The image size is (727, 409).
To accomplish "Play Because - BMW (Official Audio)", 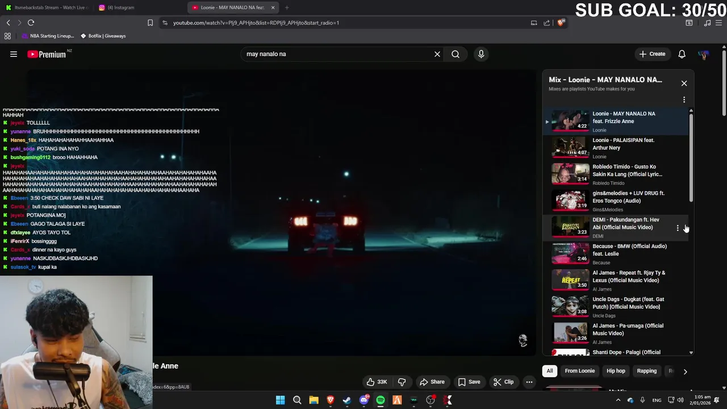I will (615, 254).
